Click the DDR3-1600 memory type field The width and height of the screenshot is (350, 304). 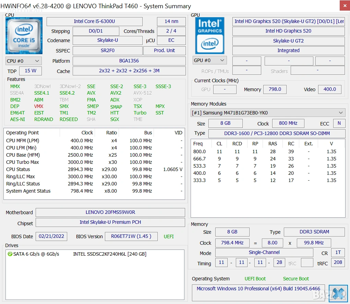276,133
